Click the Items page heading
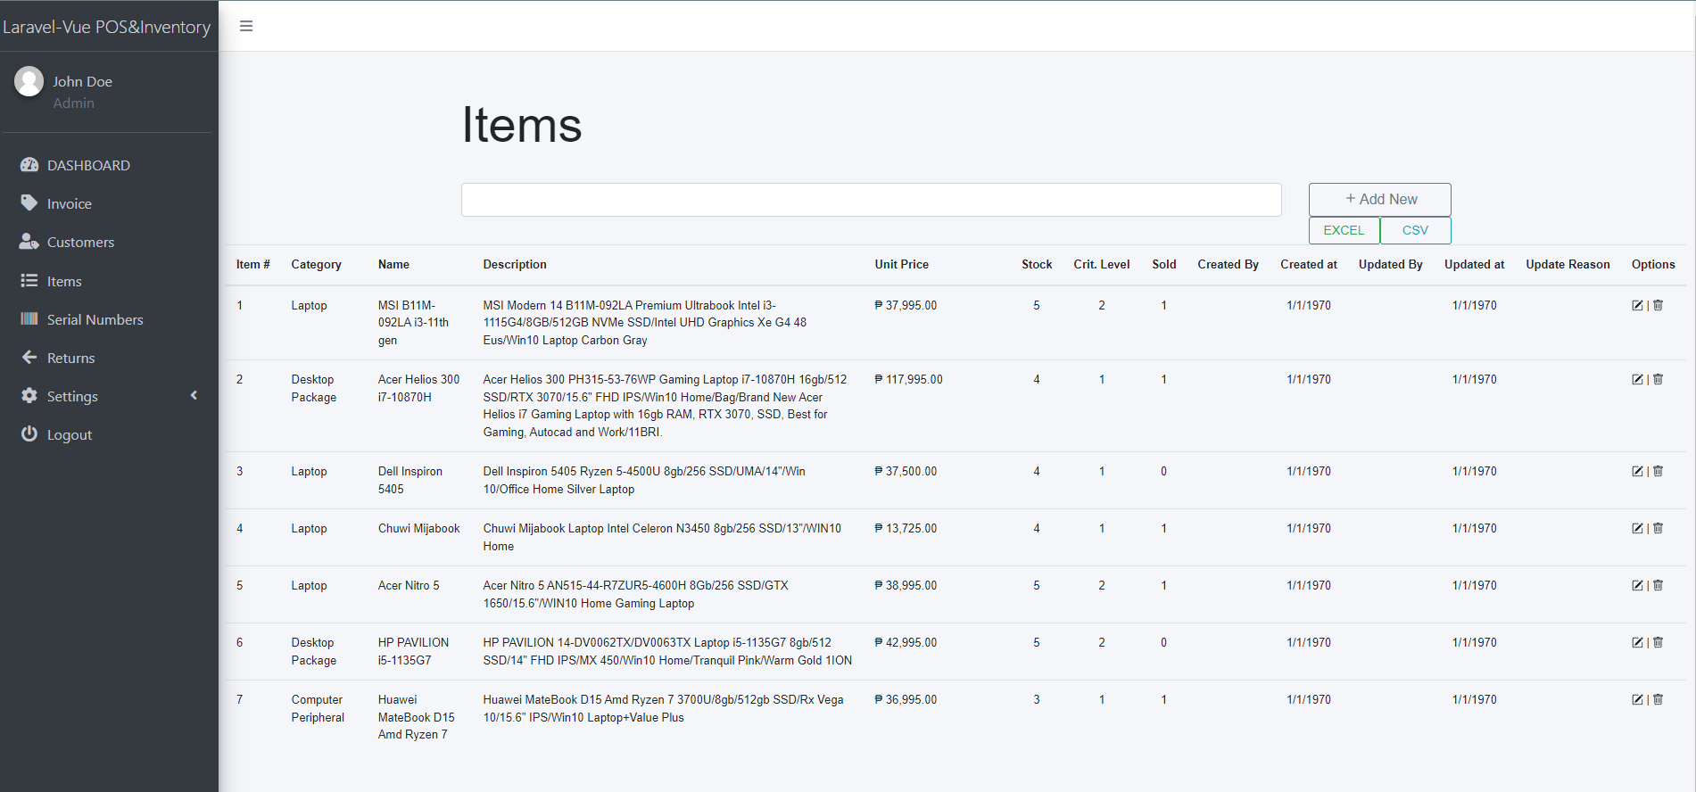The width and height of the screenshot is (1696, 792). click(x=522, y=124)
